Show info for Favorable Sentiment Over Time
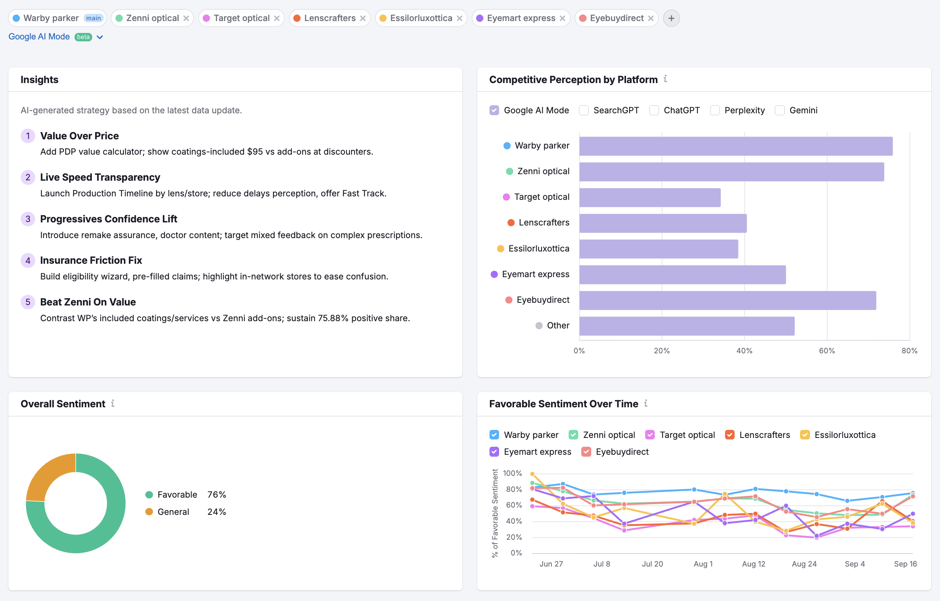This screenshot has height=601, width=940. (x=646, y=403)
